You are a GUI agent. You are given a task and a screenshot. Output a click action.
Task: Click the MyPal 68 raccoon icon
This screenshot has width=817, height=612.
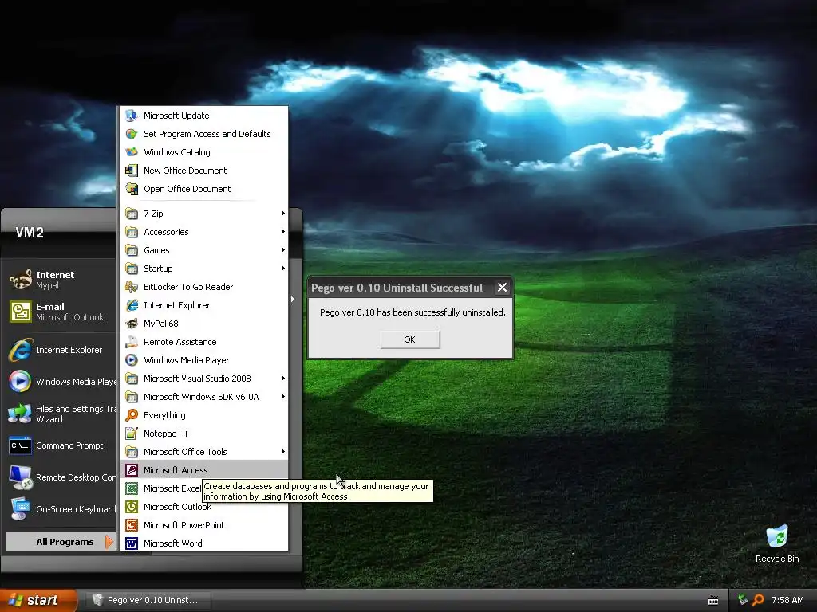tap(132, 324)
